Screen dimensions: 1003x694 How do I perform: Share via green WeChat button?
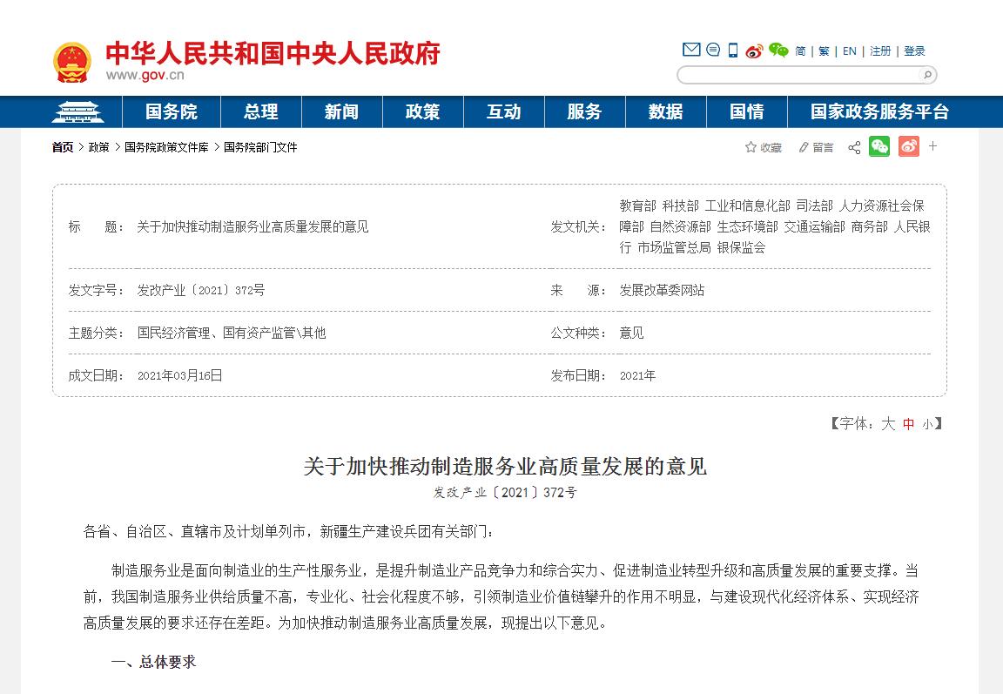pos(879,146)
